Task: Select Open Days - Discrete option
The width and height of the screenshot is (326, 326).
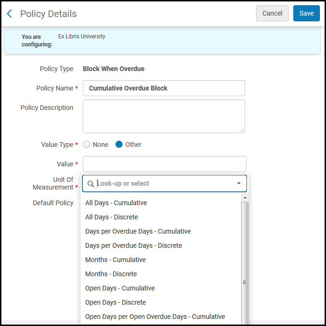Action: [x=115, y=302]
